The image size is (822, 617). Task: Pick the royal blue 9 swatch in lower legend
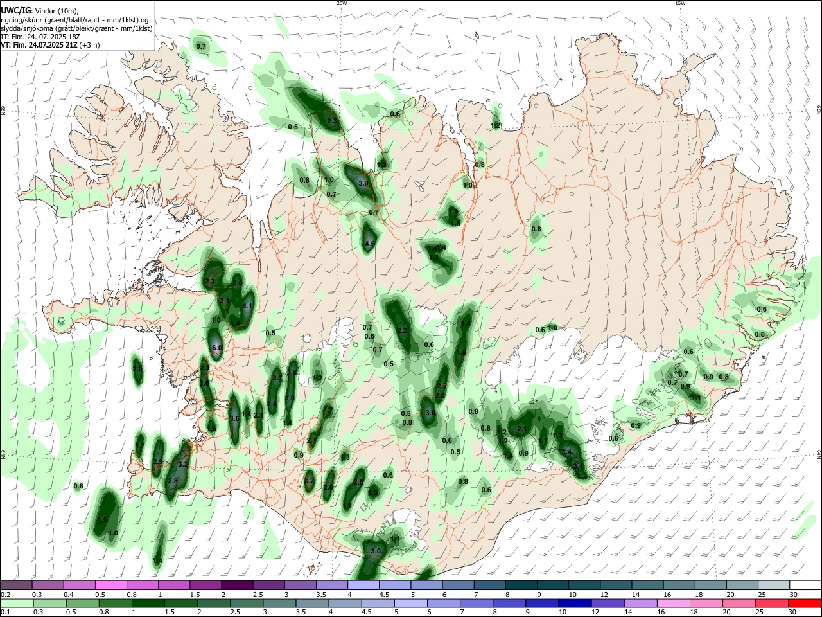(x=541, y=603)
